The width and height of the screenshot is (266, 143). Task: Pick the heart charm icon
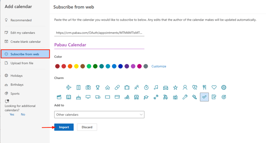(x=214, y=87)
